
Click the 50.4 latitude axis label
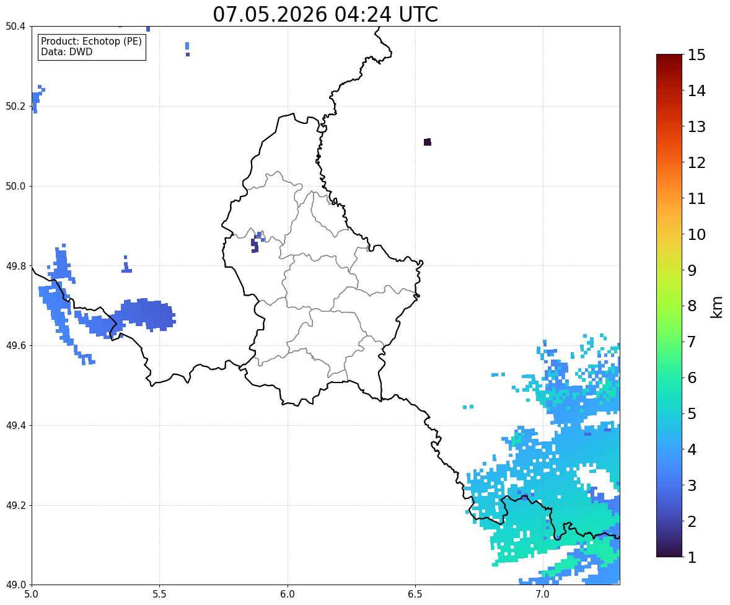pos(15,27)
